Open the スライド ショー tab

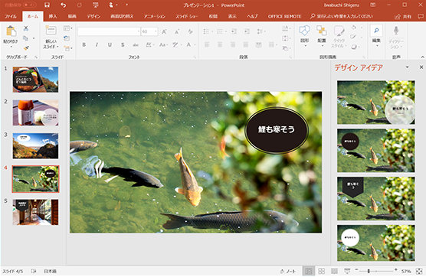(187, 16)
